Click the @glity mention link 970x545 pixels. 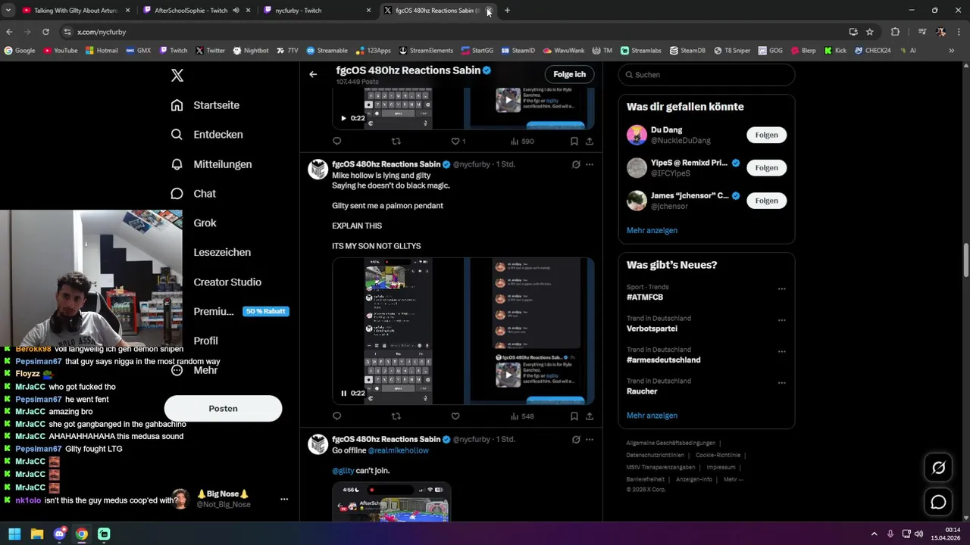pos(343,471)
